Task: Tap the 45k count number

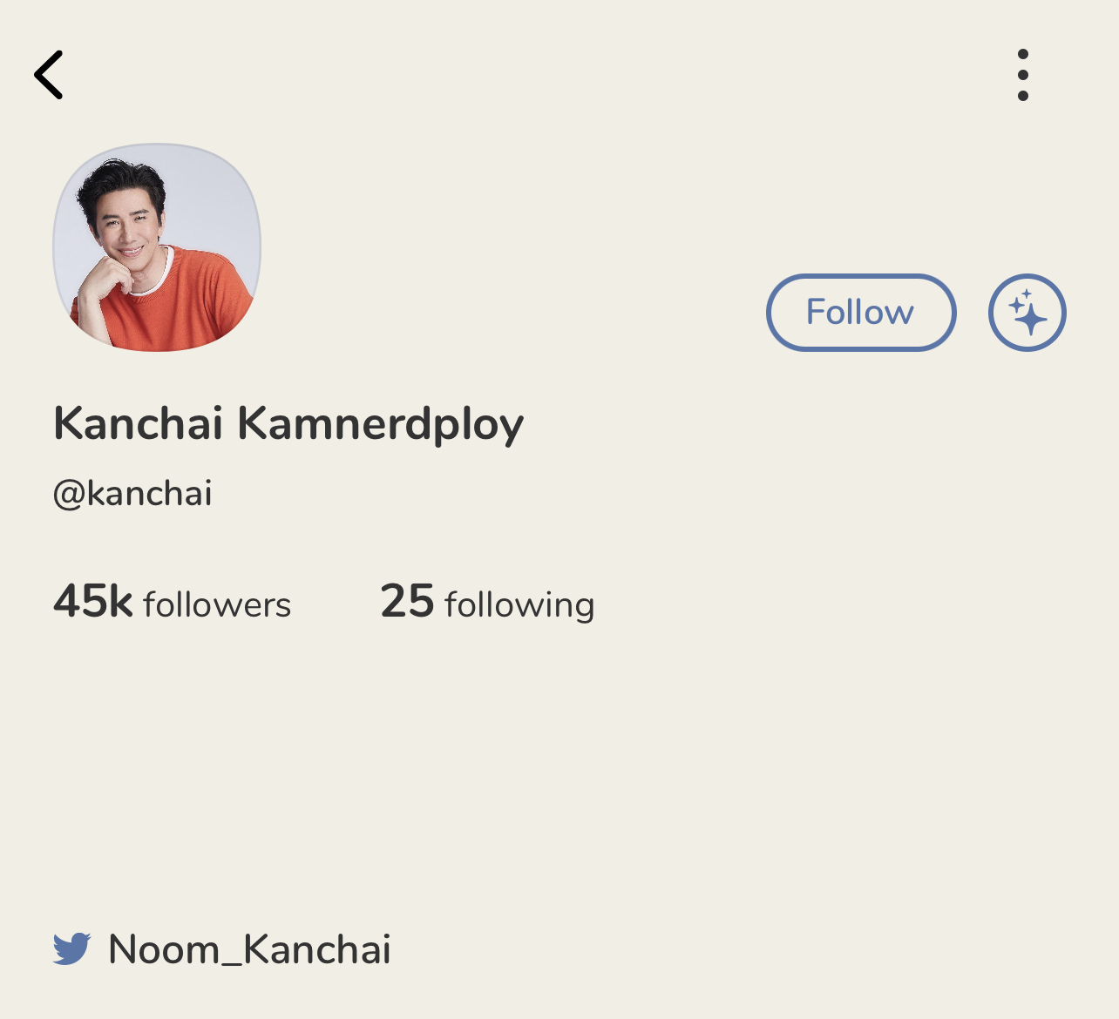Action: coord(92,601)
